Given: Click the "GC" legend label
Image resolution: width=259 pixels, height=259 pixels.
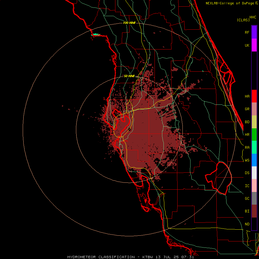Looking at the screenshot, I should tap(247, 198).
